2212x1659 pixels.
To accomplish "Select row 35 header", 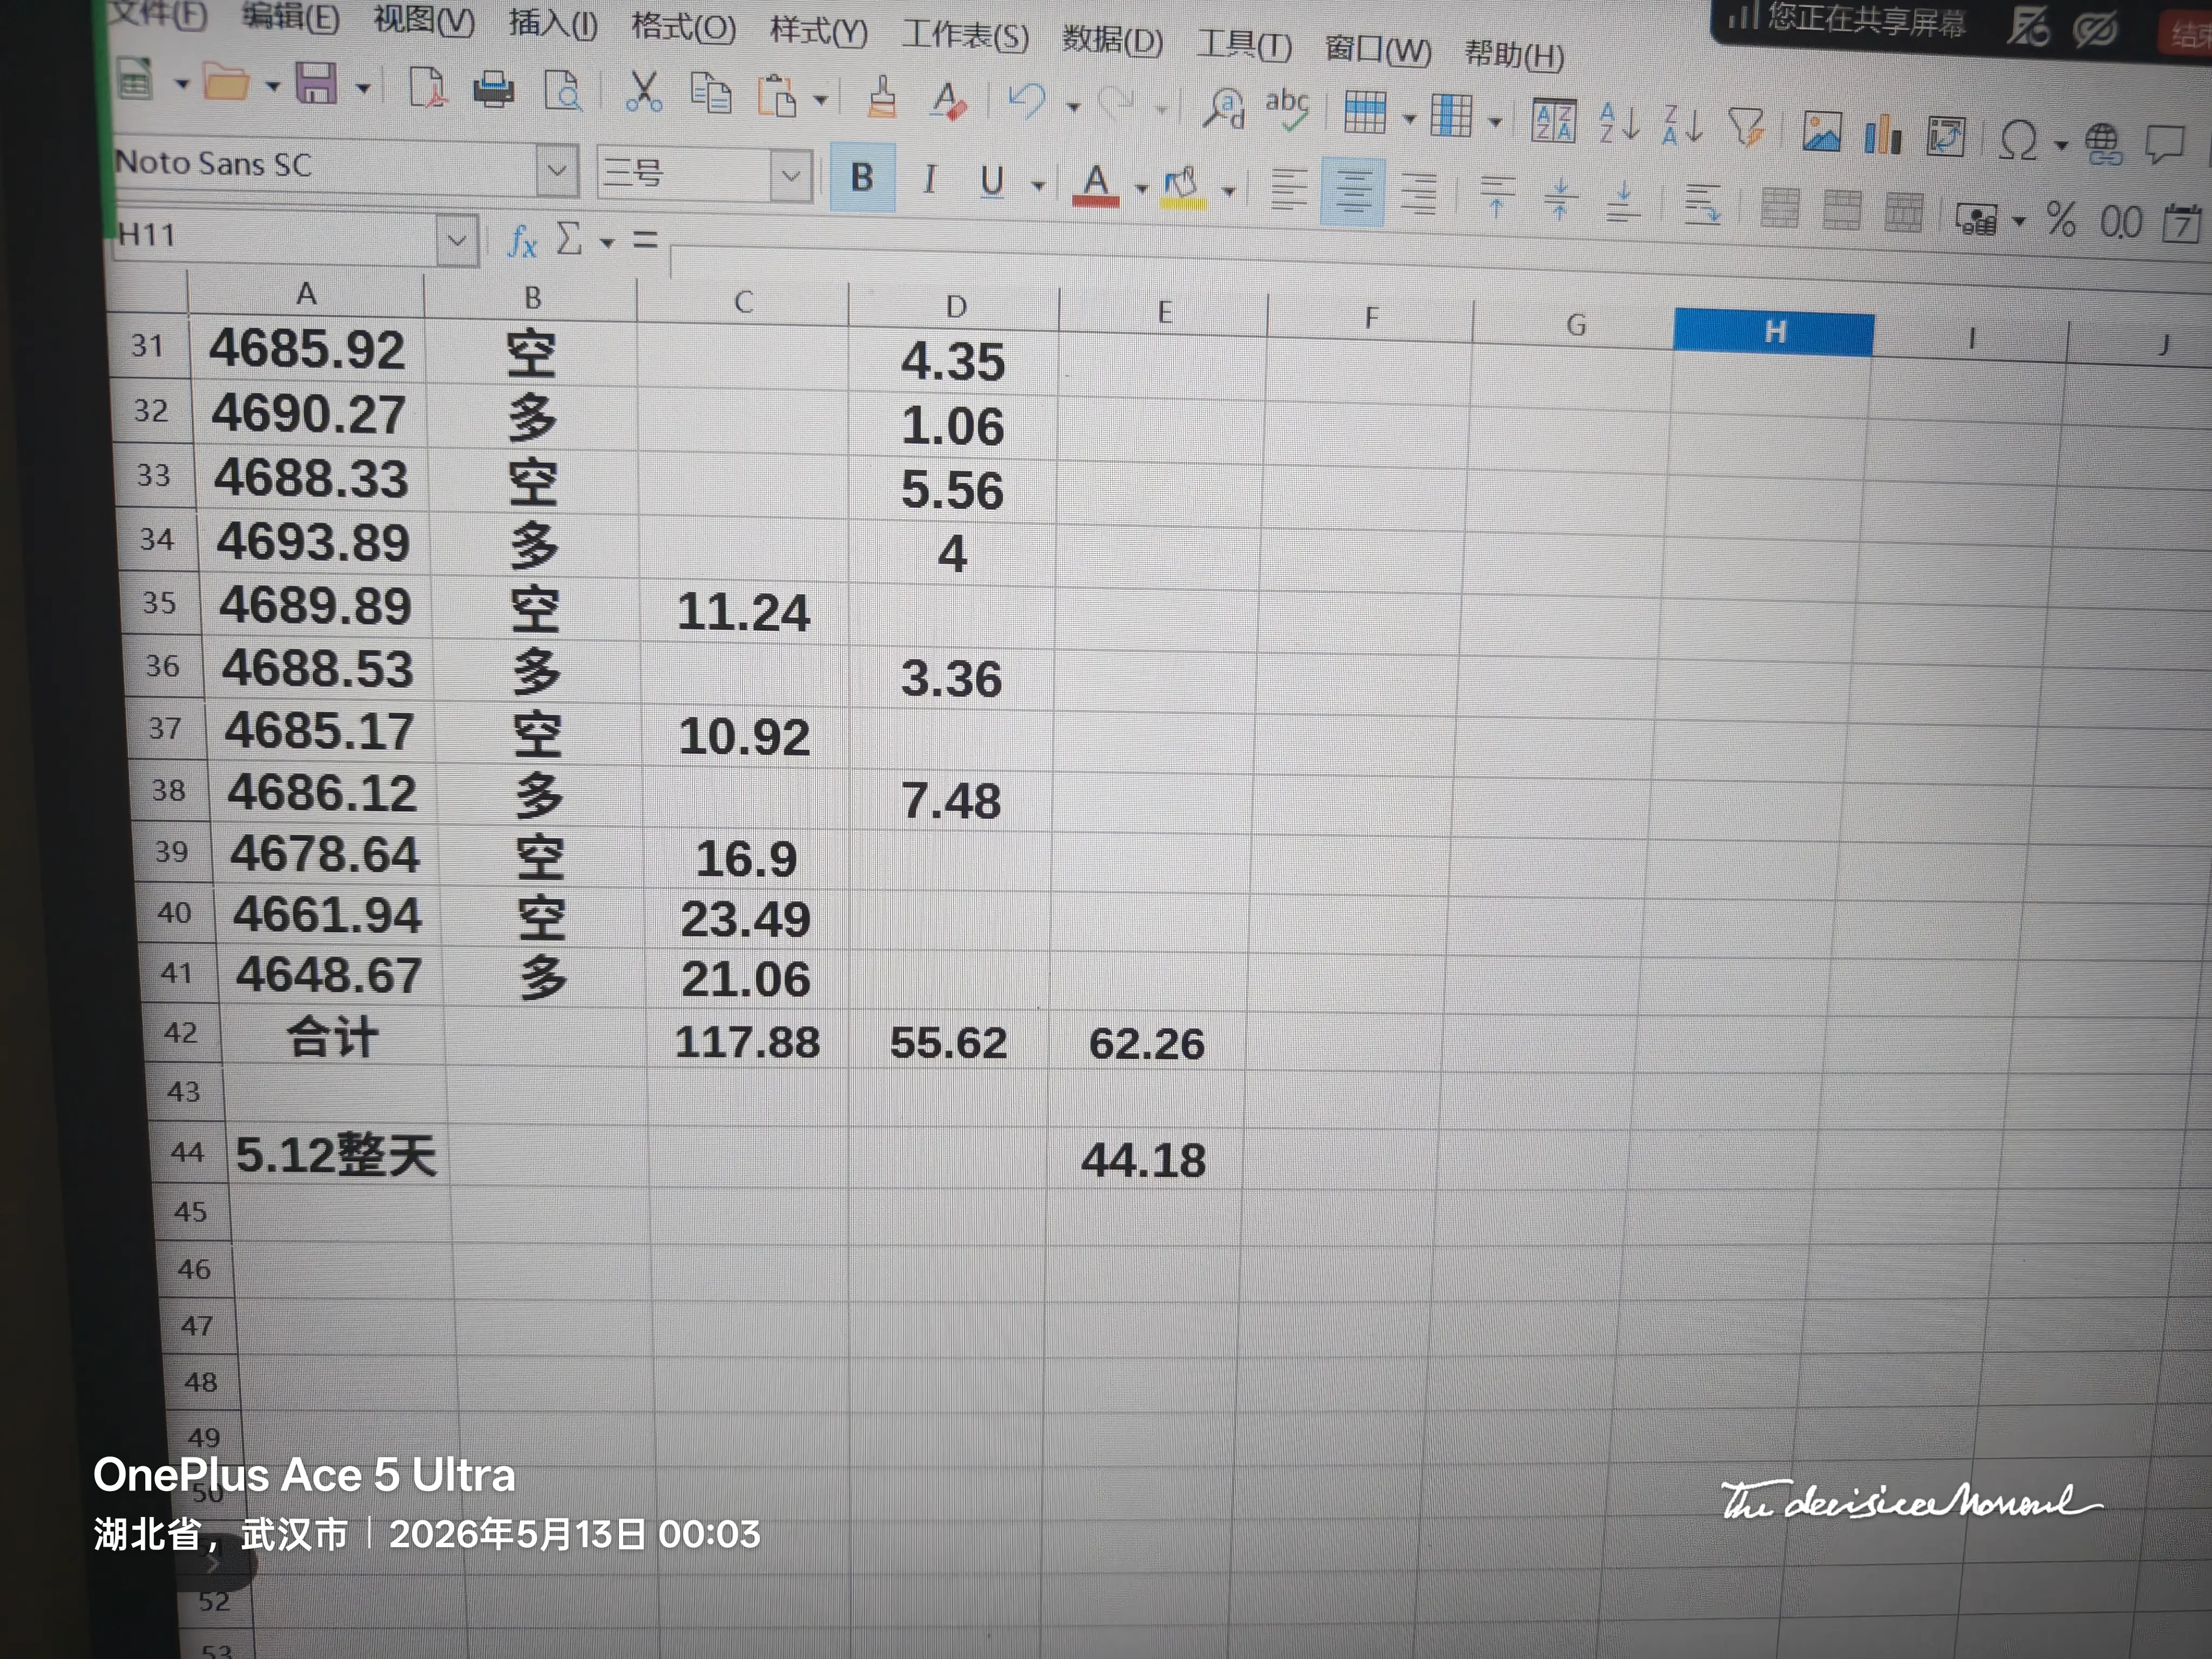I will pos(159,603).
